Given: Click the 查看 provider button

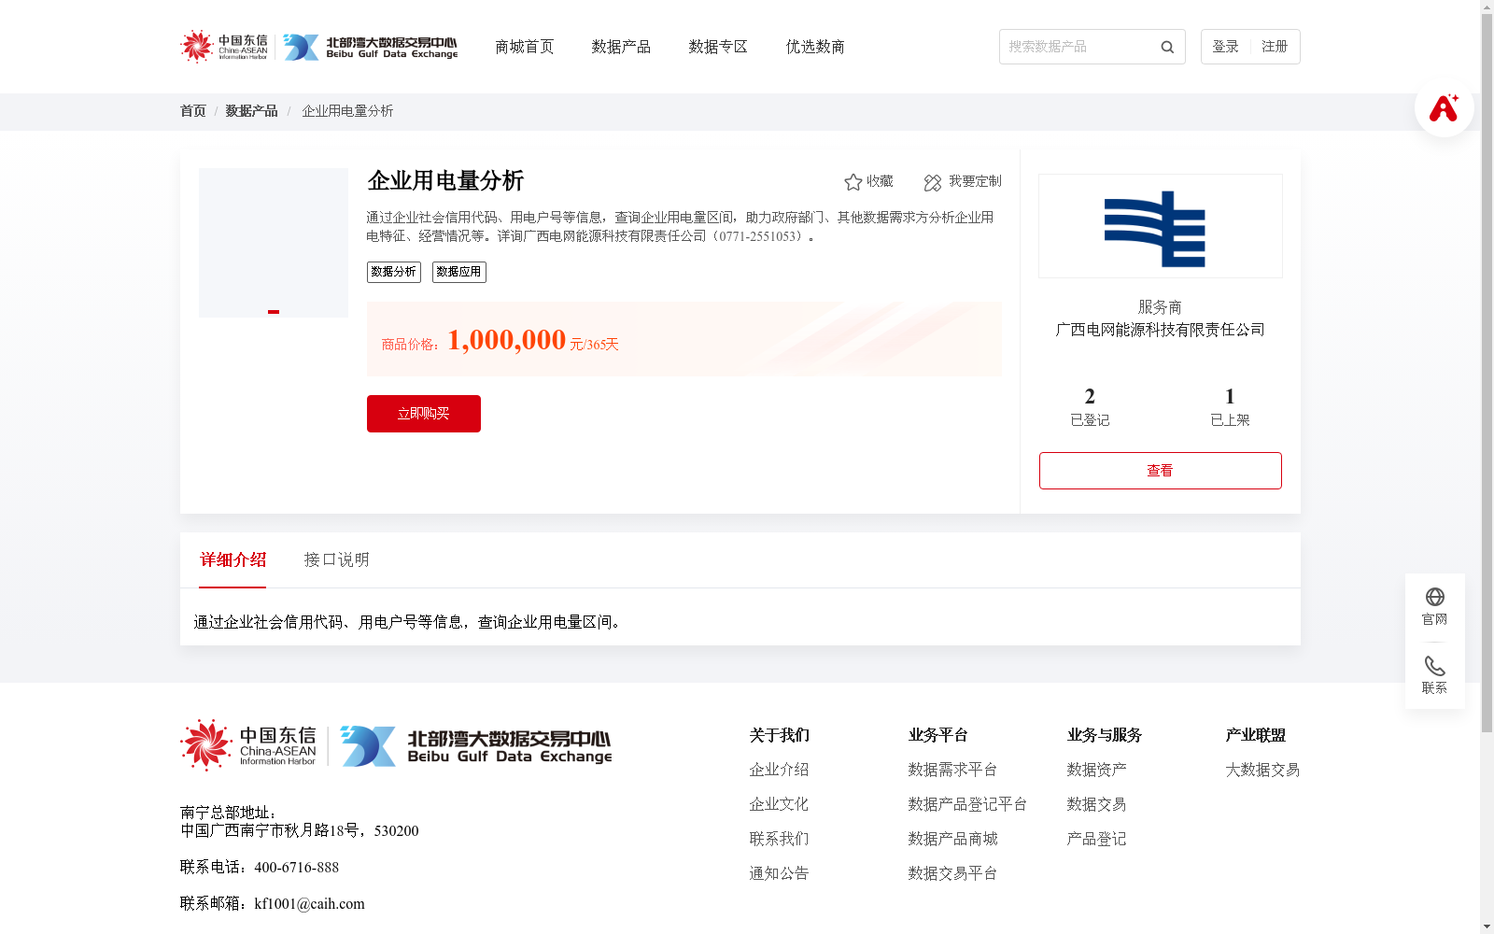Looking at the screenshot, I should [x=1161, y=471].
